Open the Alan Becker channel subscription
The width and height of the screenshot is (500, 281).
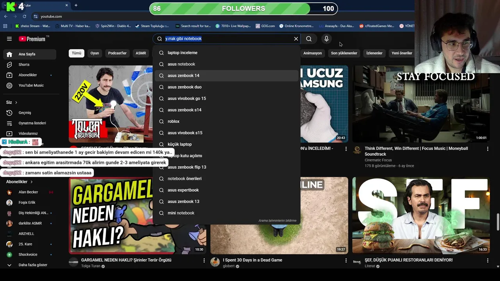tap(30, 192)
